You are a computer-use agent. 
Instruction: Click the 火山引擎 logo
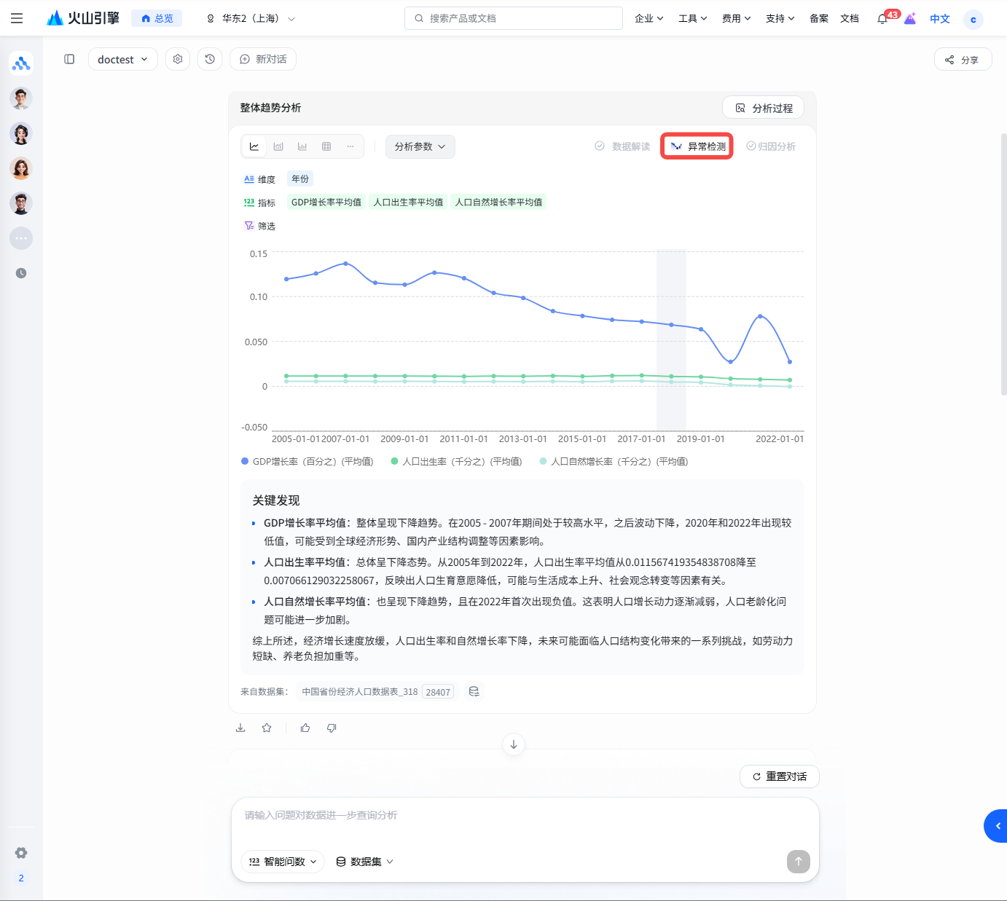[x=82, y=18]
